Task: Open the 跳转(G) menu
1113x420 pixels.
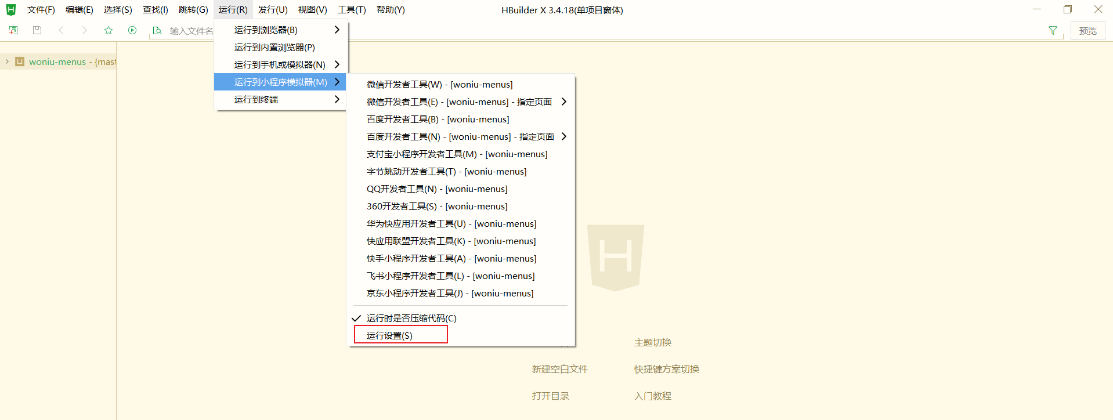Action: point(193,10)
